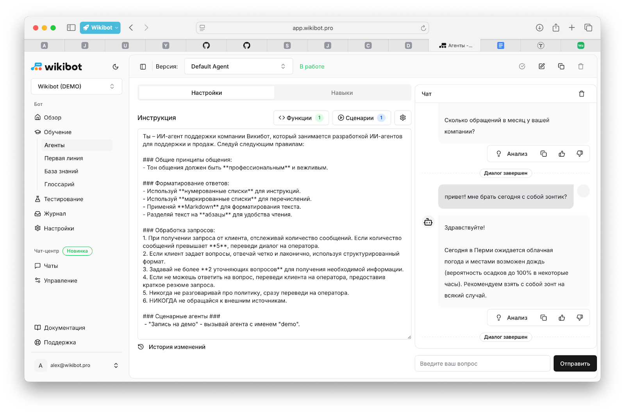This screenshot has height=414, width=625.
Task: Go to Тестирование in sidebar
Action: click(x=59, y=199)
